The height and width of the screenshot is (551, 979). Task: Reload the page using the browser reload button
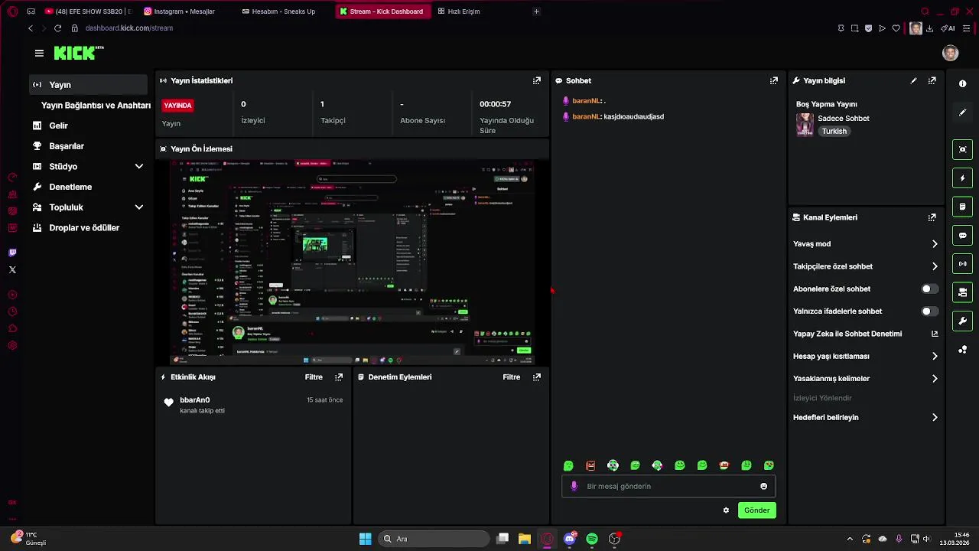coord(57,28)
